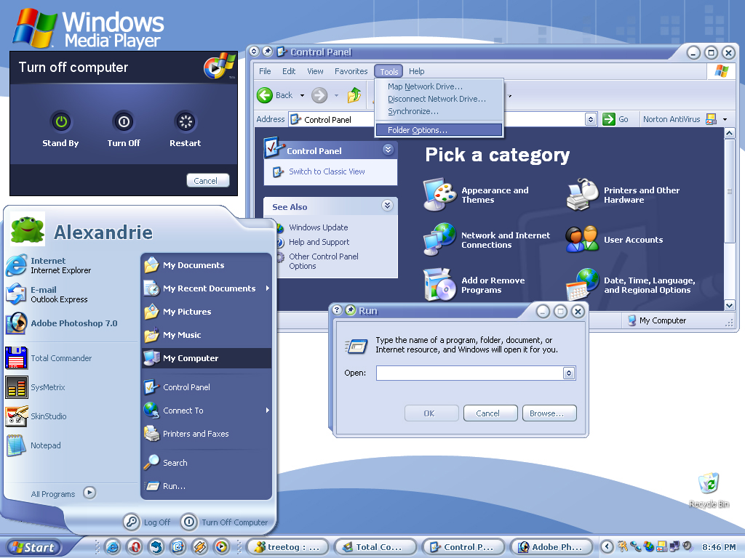745x558 pixels.
Task: Open Search from Start menu
Action: [x=206, y=463]
